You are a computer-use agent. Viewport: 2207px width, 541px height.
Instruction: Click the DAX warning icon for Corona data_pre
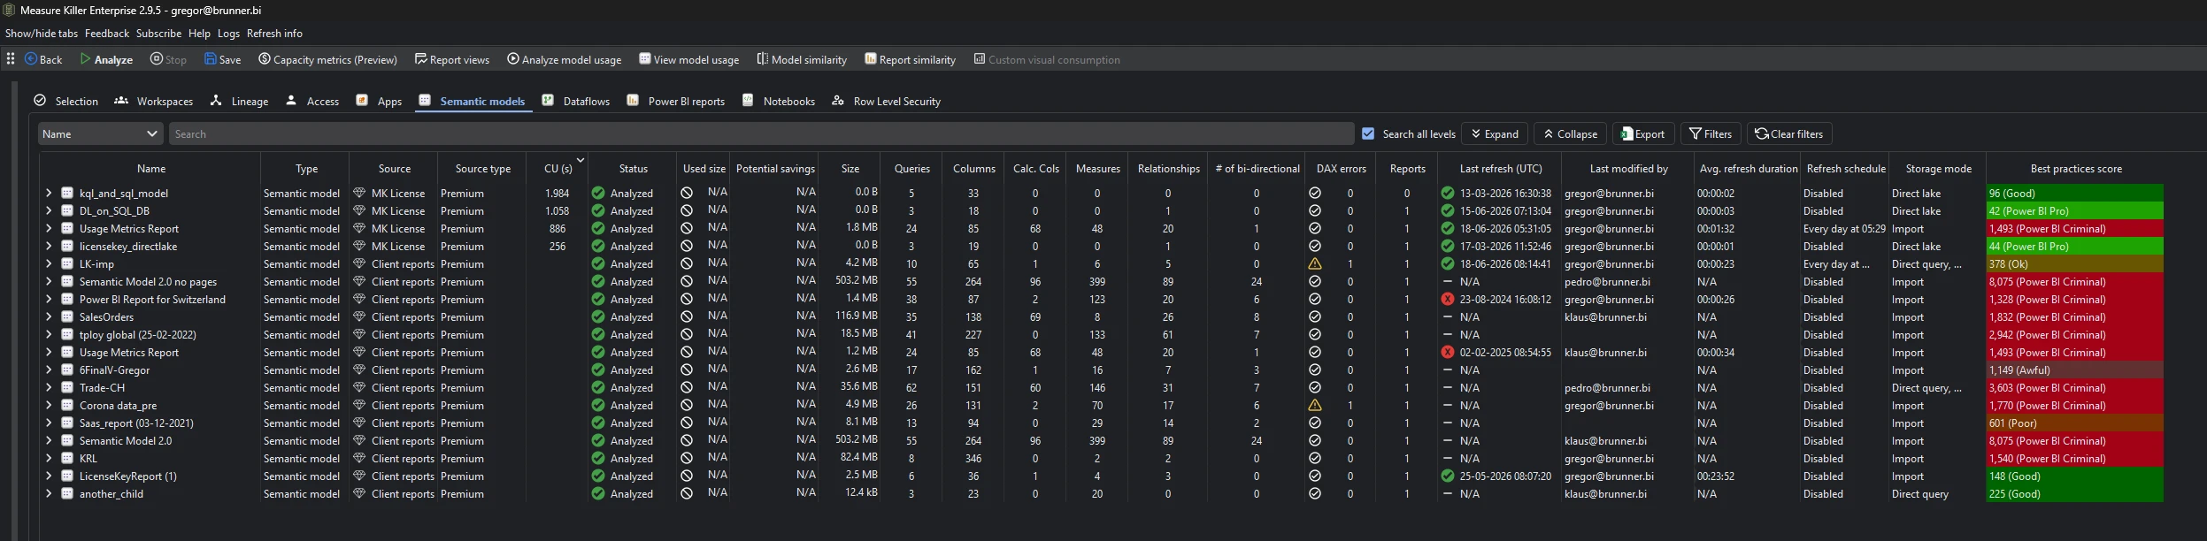pyautogui.click(x=1315, y=405)
